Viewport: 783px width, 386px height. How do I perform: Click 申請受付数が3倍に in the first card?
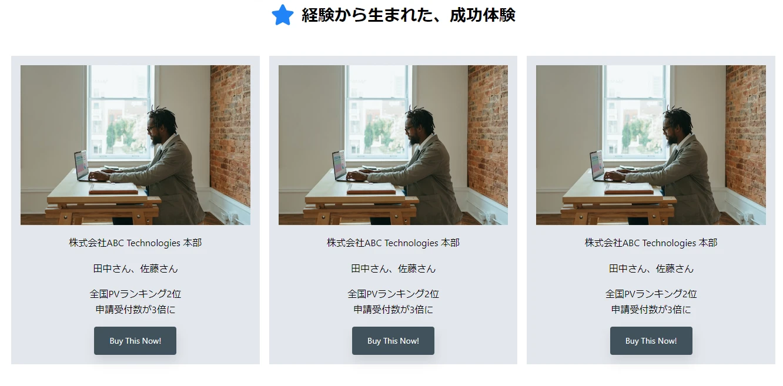coord(135,310)
